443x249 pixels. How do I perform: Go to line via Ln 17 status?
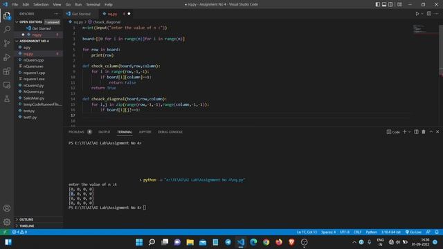tap(307, 232)
